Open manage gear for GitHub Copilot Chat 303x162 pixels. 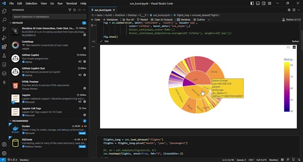point(85,75)
